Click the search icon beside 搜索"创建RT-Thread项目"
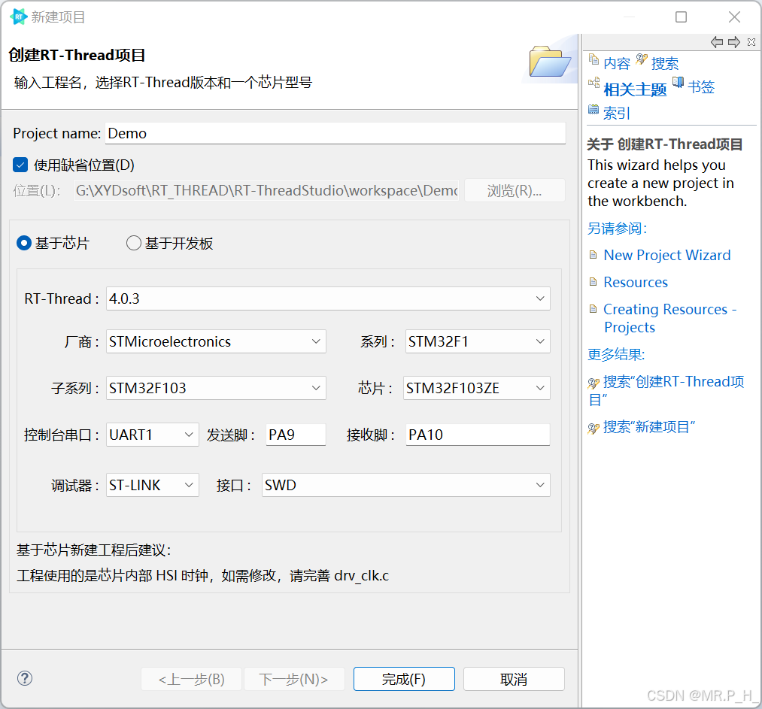 (x=594, y=383)
